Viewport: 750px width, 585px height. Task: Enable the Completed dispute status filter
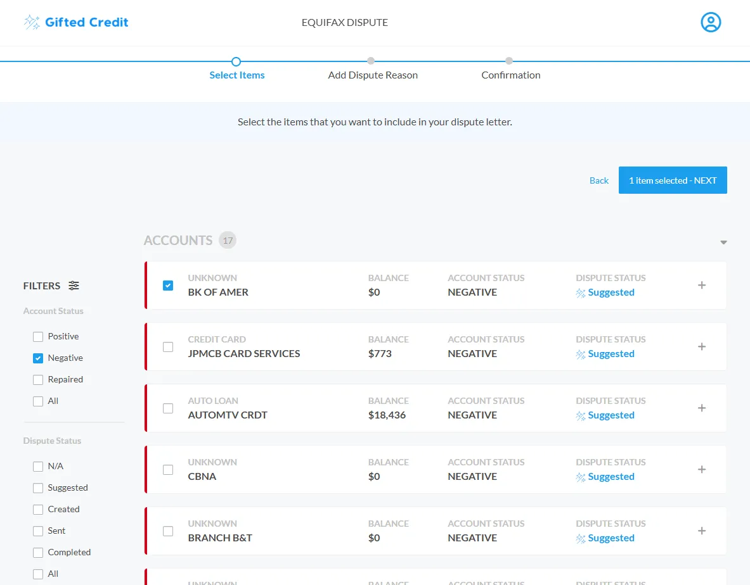[x=38, y=553]
